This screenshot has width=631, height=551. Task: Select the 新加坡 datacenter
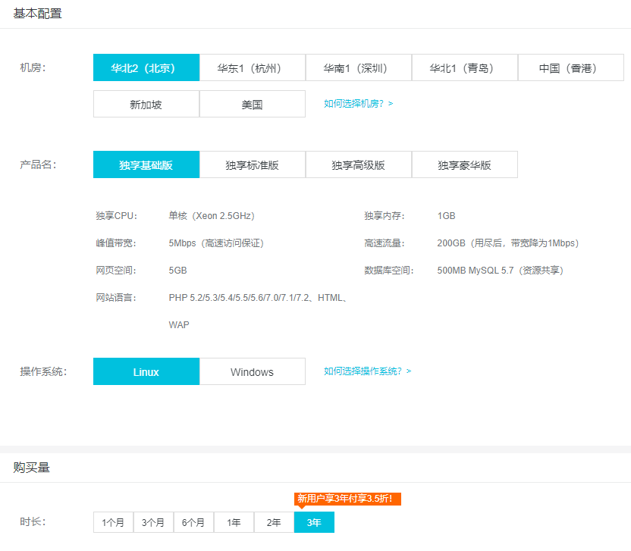coord(146,104)
